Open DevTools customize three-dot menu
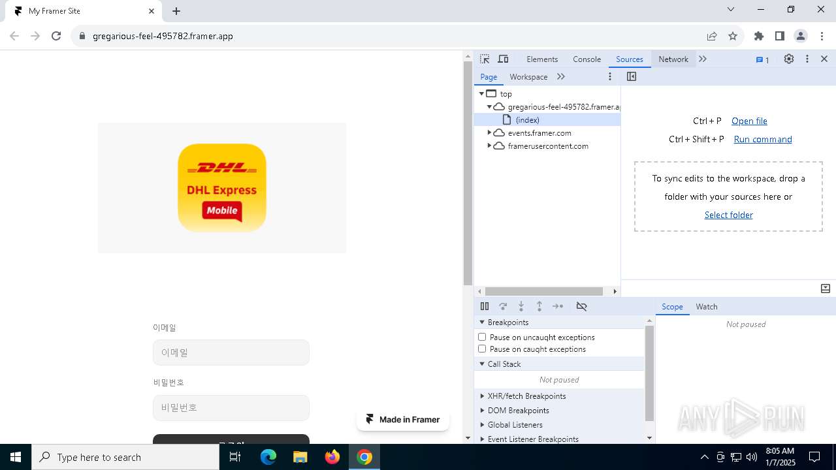 (x=807, y=59)
